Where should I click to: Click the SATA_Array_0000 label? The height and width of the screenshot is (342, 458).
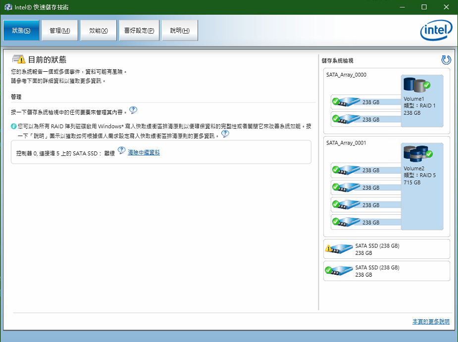point(346,75)
